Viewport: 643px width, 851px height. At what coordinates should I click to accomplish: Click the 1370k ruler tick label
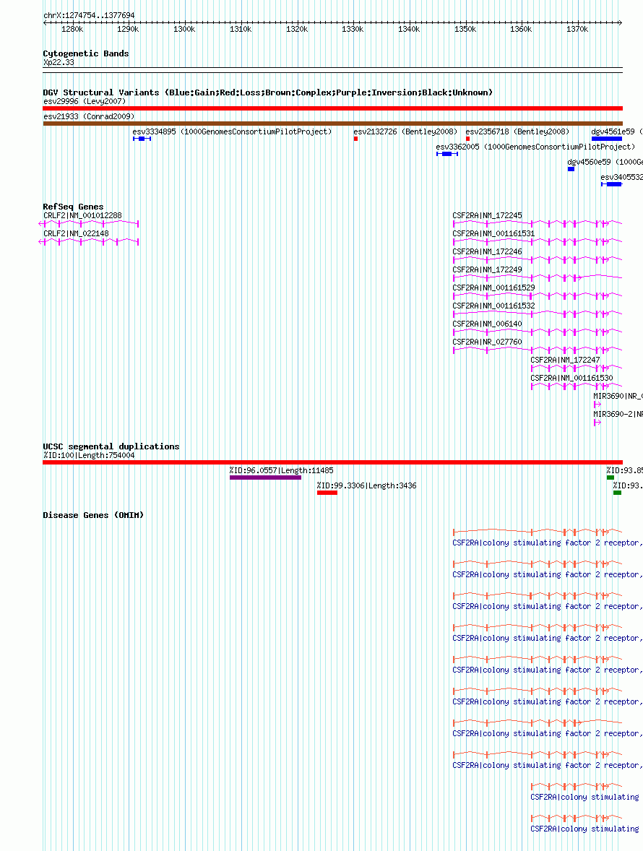point(577,30)
